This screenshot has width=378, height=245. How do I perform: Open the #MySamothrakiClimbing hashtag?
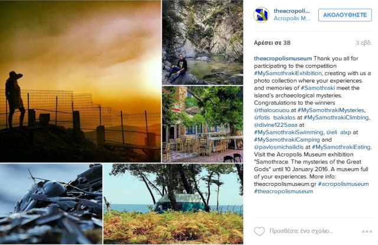coord(336,117)
